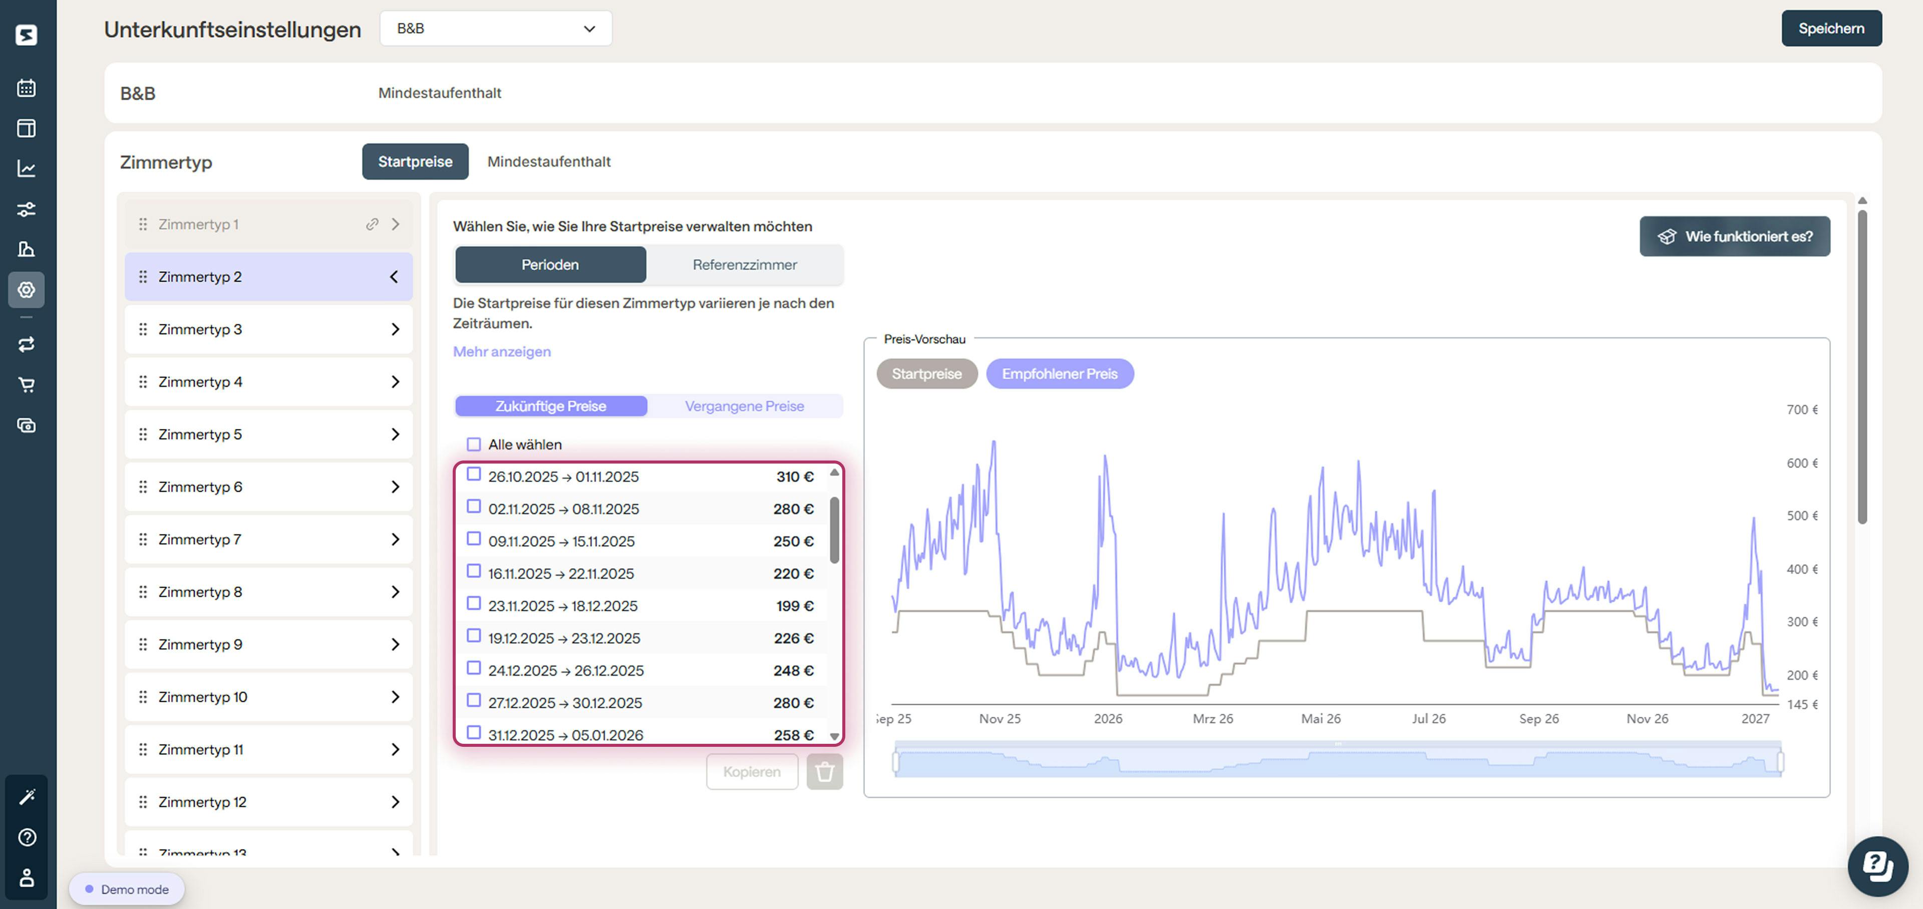
Task: Grab the drag handle of Zimmertyp 5
Action: point(143,434)
